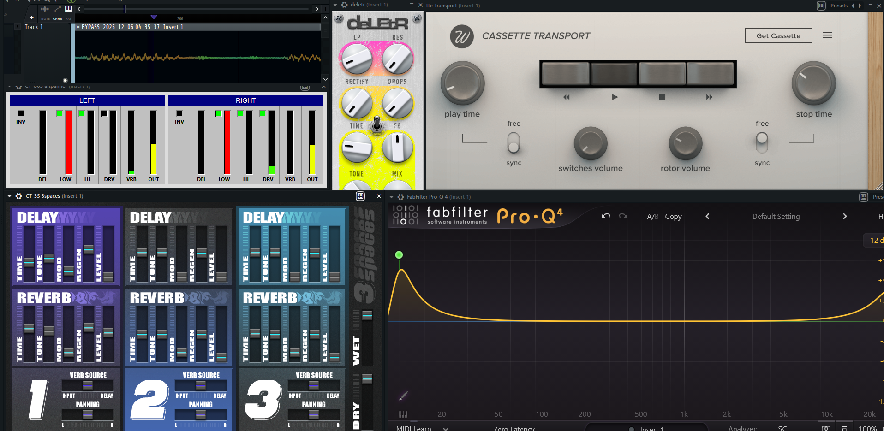Expand the FabFilter Pro-Q 4 window menu arrow

392,197
